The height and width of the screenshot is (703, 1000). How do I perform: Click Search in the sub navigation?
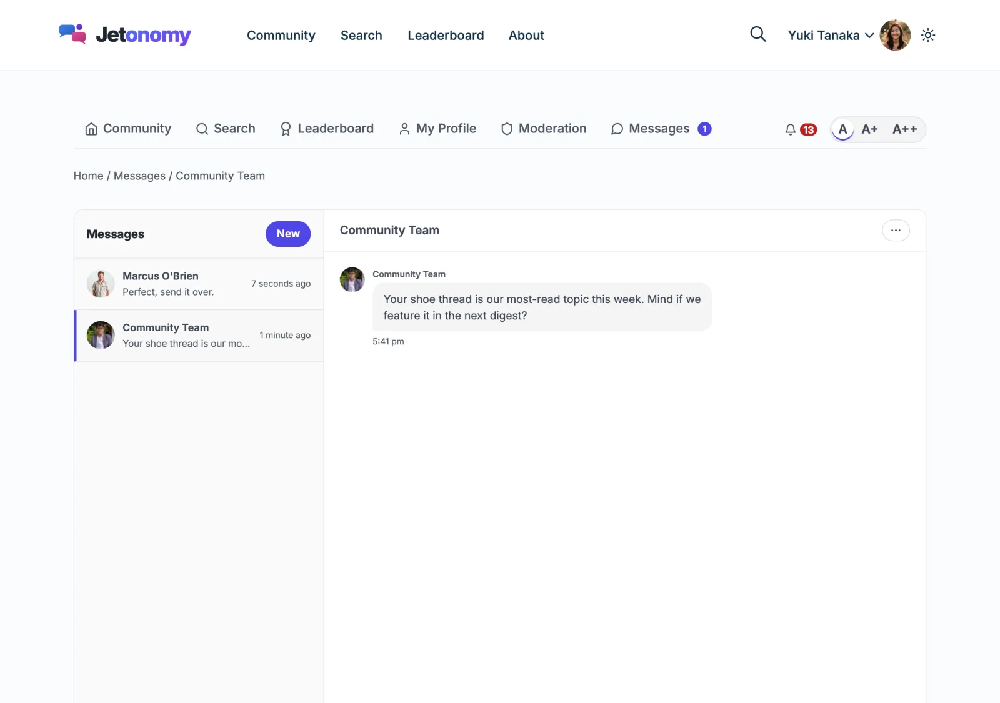click(x=226, y=129)
